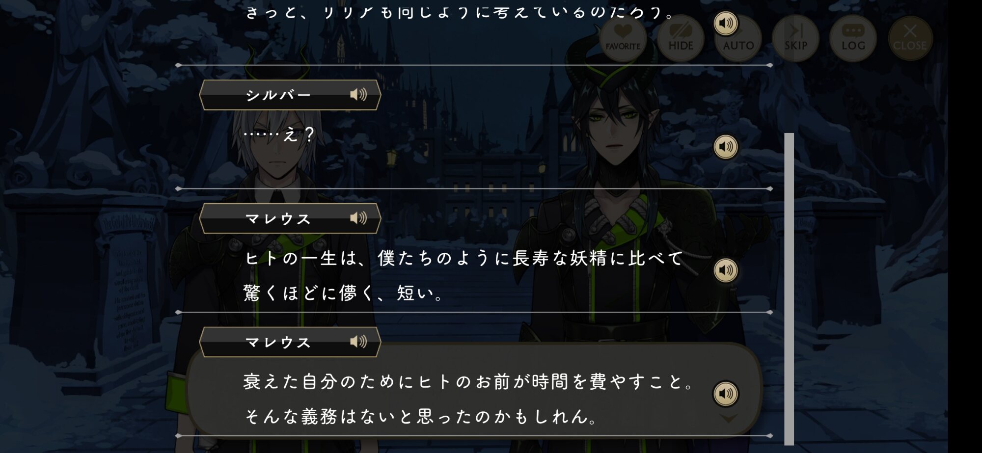
Task: Click the FAVORITE heart button
Action: click(x=623, y=38)
